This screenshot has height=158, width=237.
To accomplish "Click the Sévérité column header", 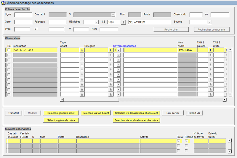I will 118,46.
